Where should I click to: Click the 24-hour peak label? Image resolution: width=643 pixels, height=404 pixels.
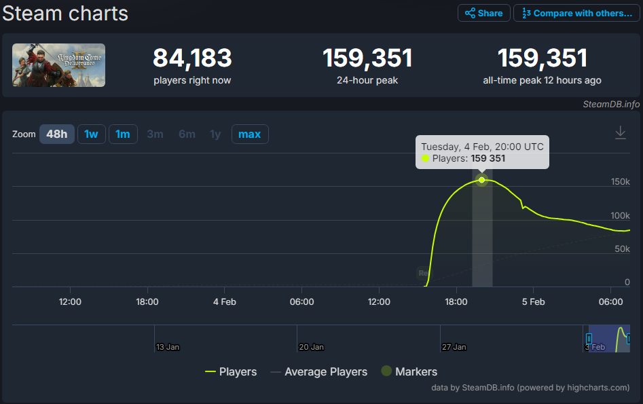pyautogui.click(x=367, y=80)
